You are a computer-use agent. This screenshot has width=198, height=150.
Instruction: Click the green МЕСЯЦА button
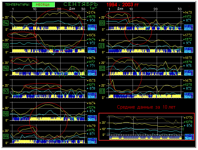point(43,5)
